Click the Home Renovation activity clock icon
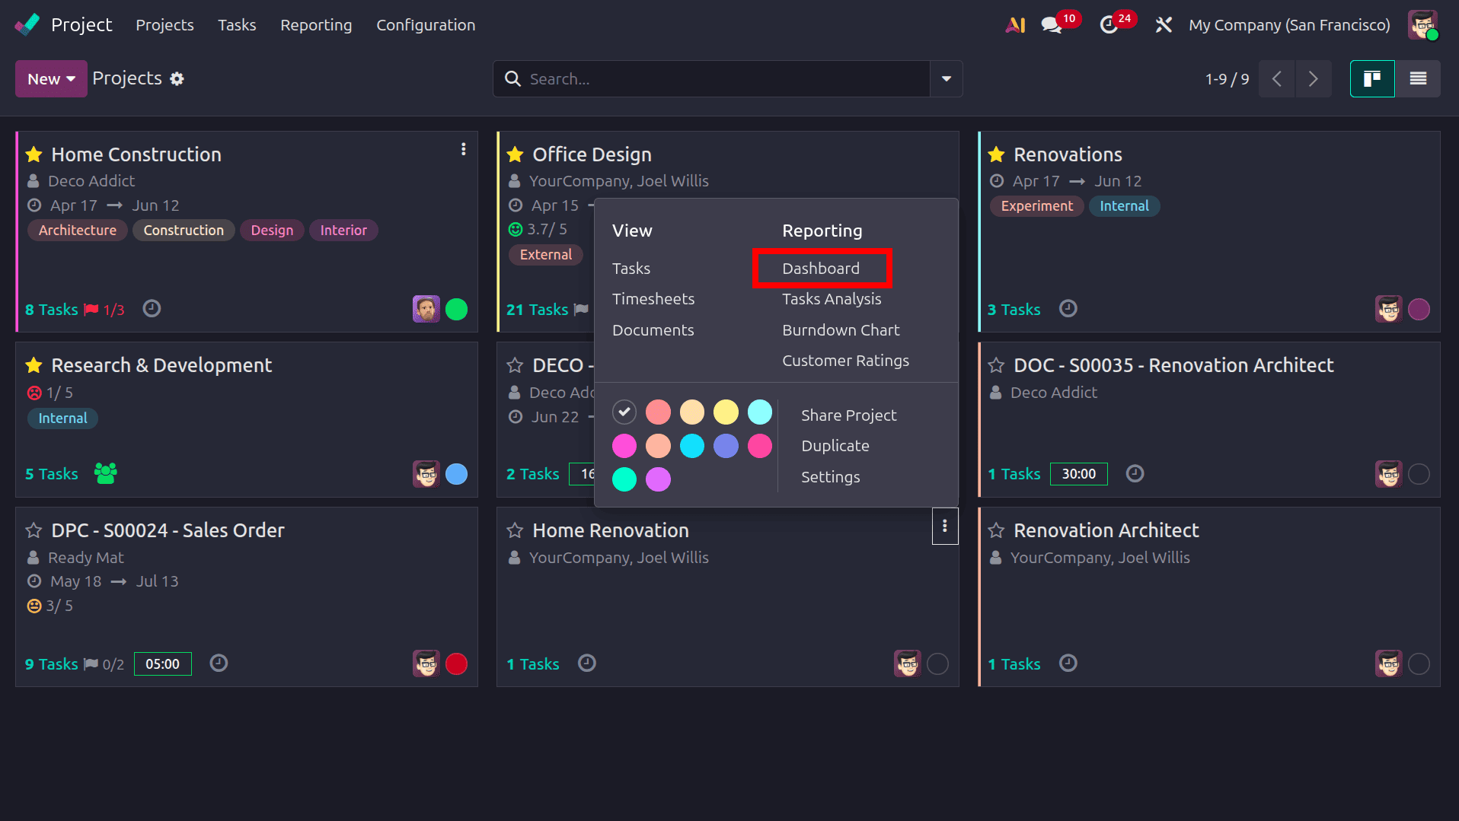This screenshot has width=1459, height=821. click(586, 663)
